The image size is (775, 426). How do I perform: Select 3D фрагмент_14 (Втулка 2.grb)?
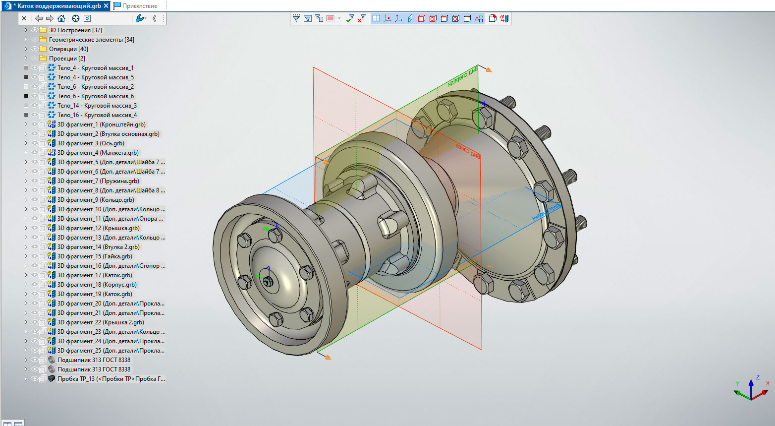click(x=99, y=247)
